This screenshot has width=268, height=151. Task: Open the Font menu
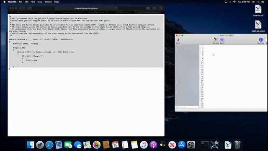click(33, 2)
